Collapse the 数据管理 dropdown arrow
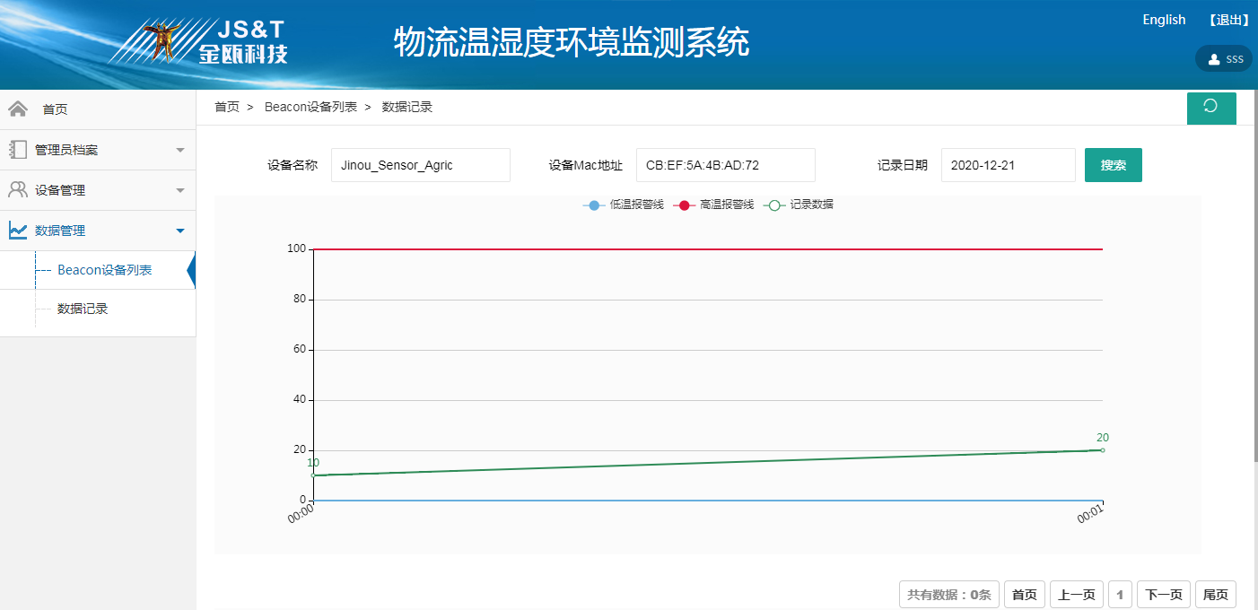Image resolution: width=1258 pixels, height=610 pixels. pyautogui.click(x=180, y=231)
